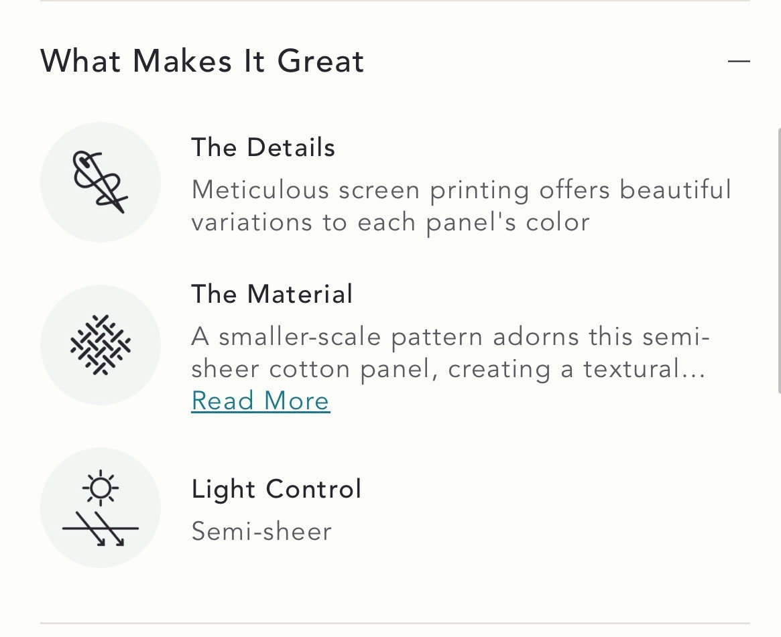The height and width of the screenshot is (637, 781).
Task: Click the vertical scrollbar on right edge
Action: click(778, 261)
